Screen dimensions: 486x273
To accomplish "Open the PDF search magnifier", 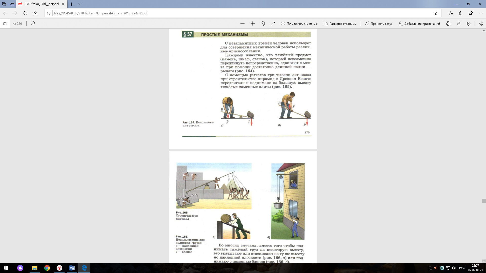I will coord(33,24).
